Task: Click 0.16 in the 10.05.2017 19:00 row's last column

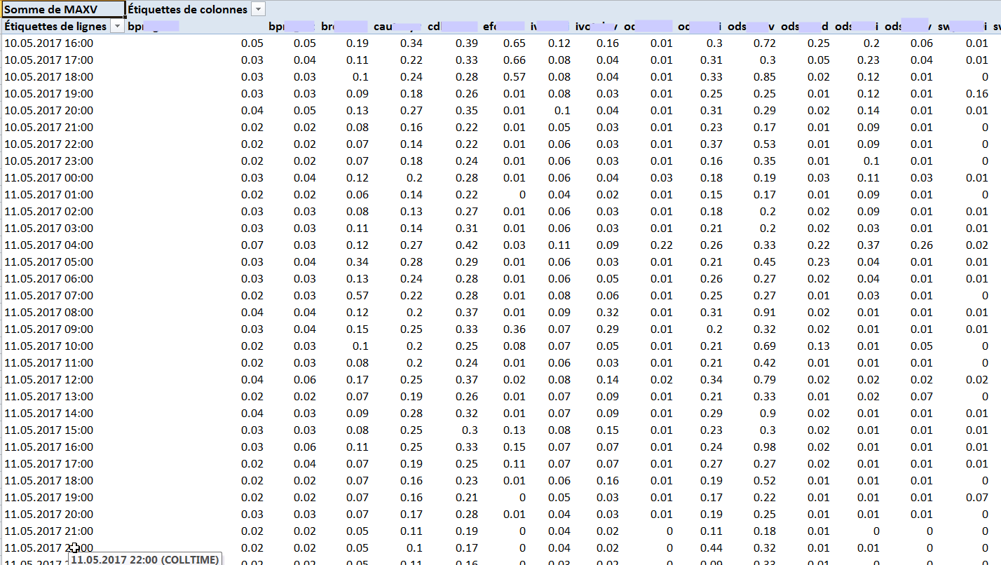Action: click(x=977, y=94)
